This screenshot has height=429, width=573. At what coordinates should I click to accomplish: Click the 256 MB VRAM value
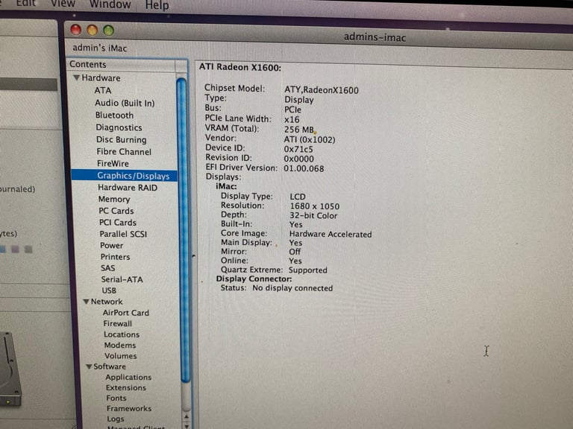point(299,130)
